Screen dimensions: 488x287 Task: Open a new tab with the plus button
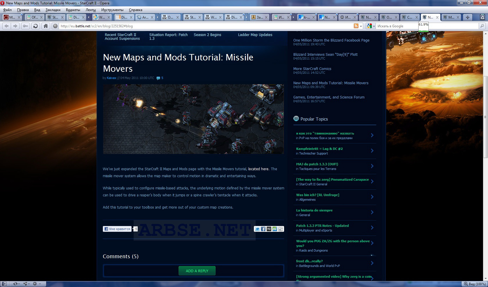click(467, 17)
